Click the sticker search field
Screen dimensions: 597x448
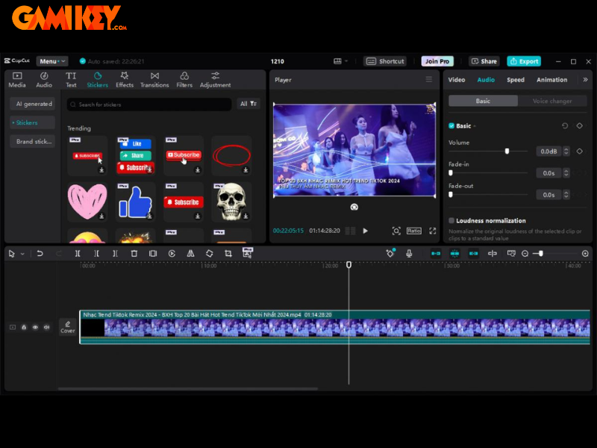click(x=149, y=105)
